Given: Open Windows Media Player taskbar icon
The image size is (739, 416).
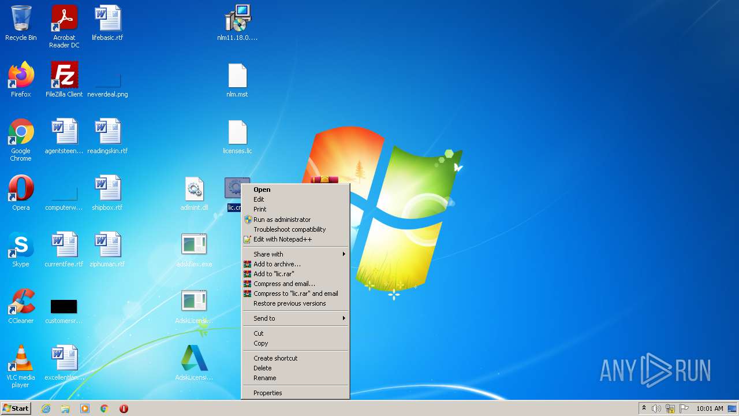Looking at the screenshot, I should coord(85,408).
